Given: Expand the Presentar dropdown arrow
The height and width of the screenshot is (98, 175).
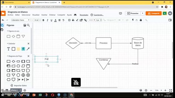Looking at the screenshot, I should point(142,13).
